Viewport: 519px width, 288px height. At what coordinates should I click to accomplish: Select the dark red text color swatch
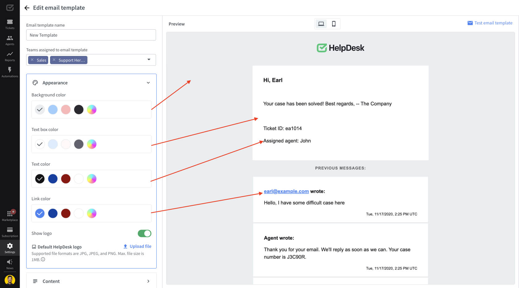click(x=66, y=179)
